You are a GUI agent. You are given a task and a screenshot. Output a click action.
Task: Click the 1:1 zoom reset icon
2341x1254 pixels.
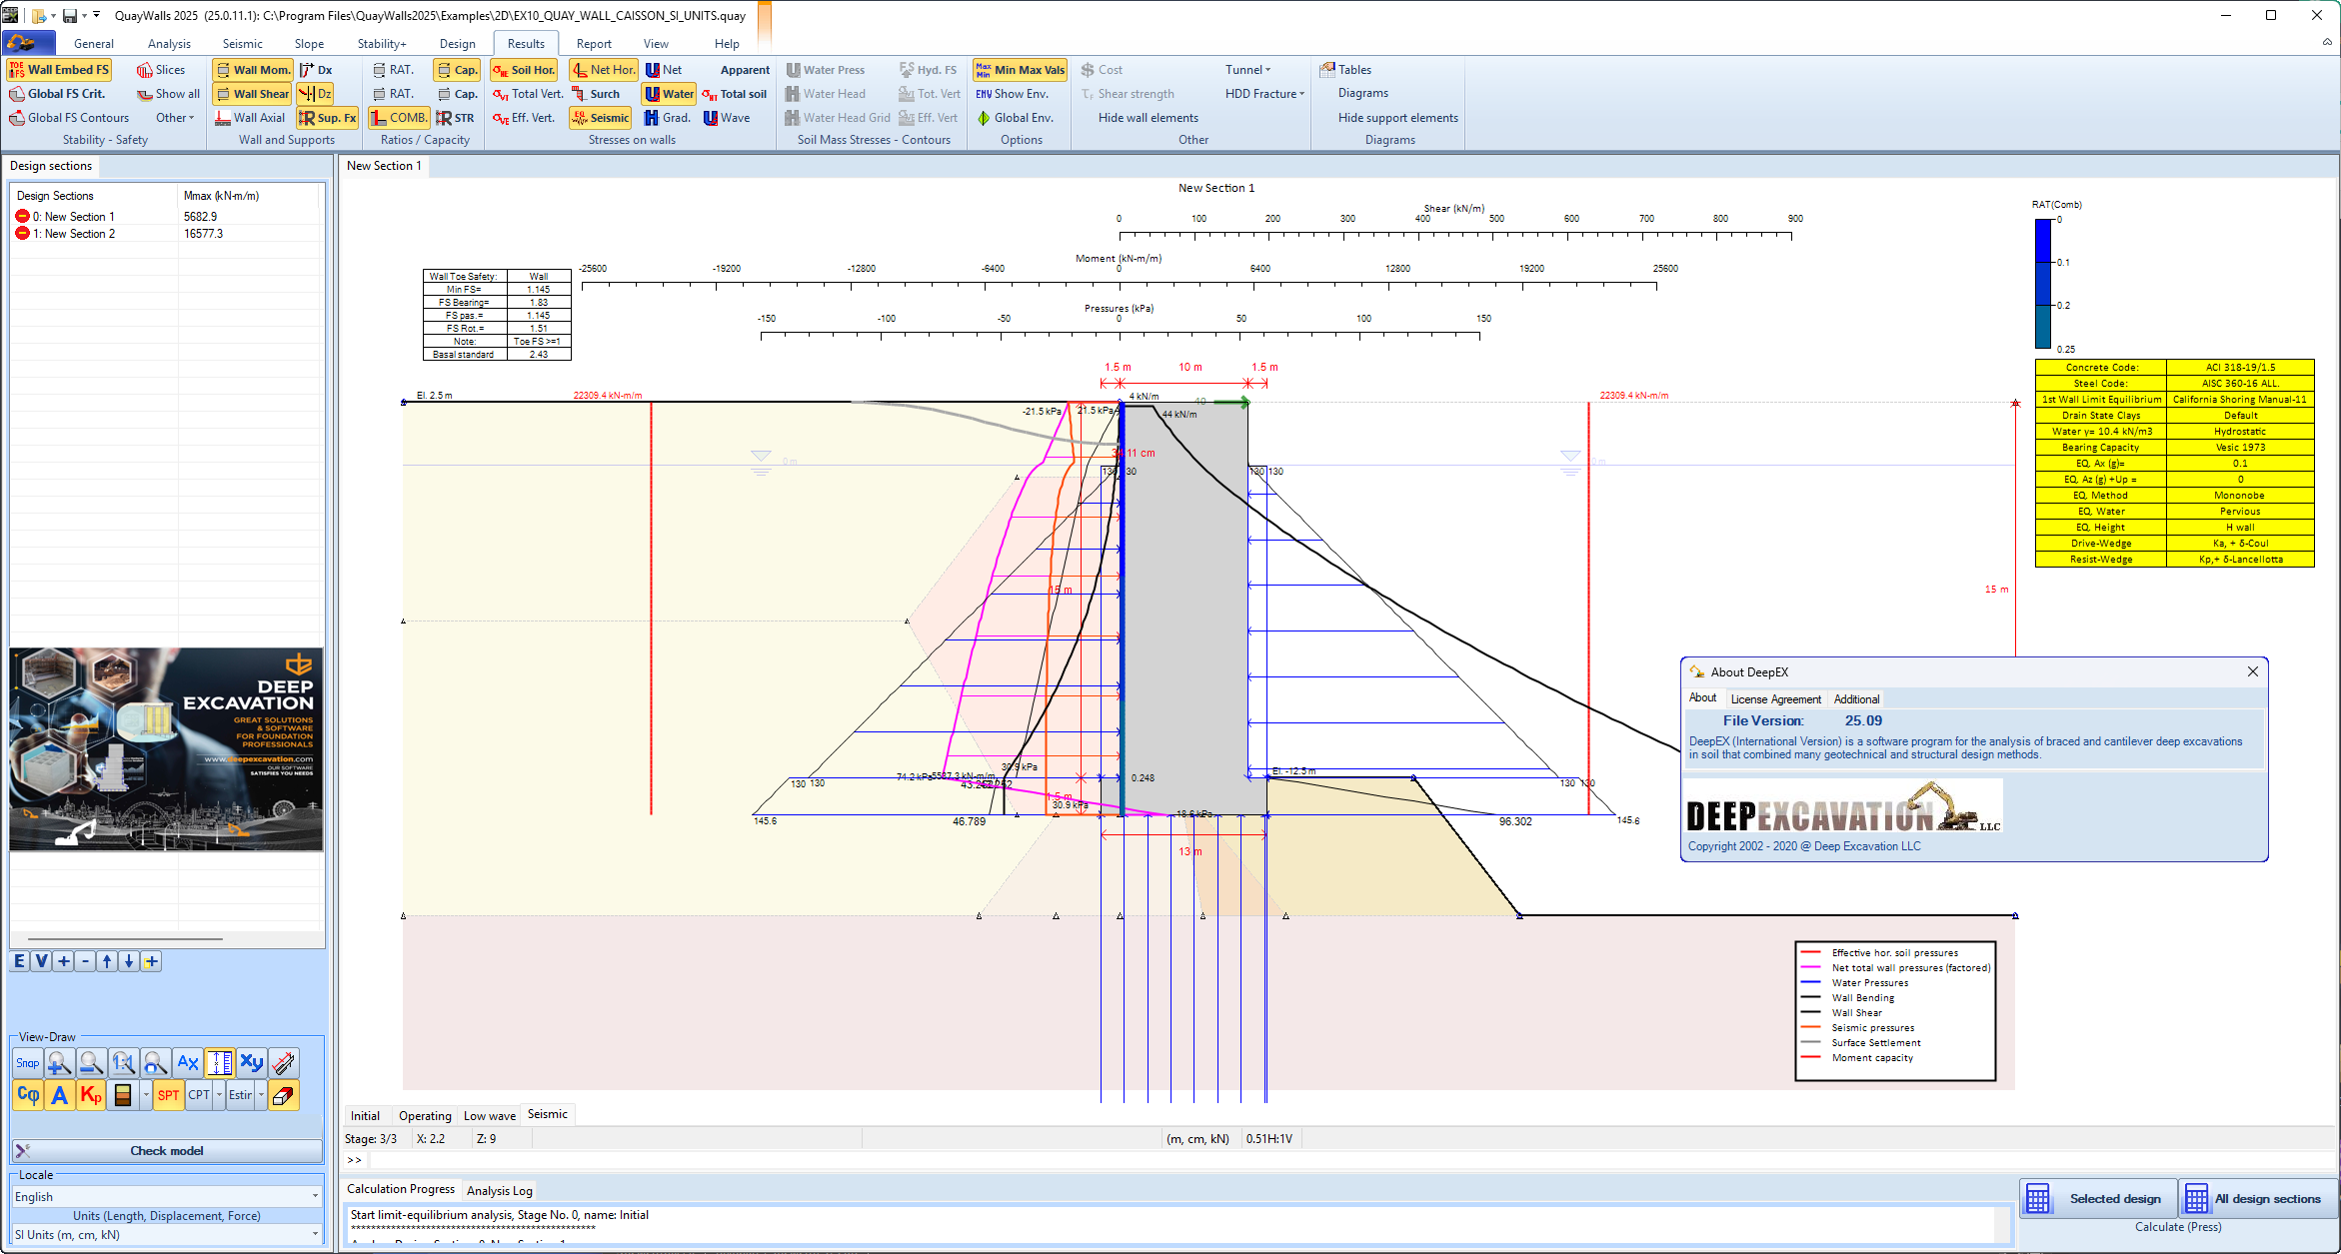pos(123,1063)
